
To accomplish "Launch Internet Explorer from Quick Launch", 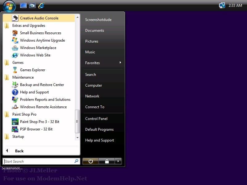I will click(x=41, y=6).
